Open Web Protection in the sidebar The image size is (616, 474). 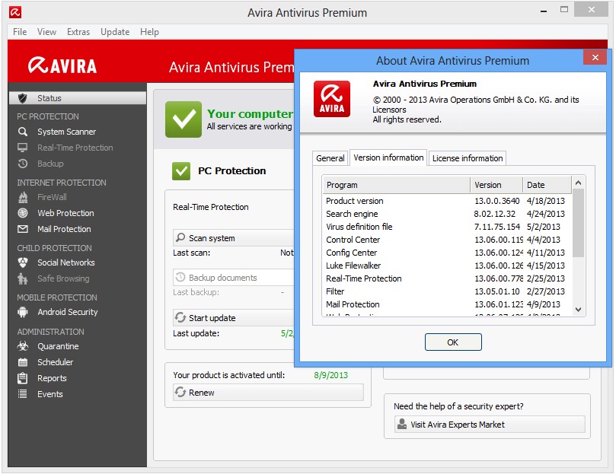point(65,213)
